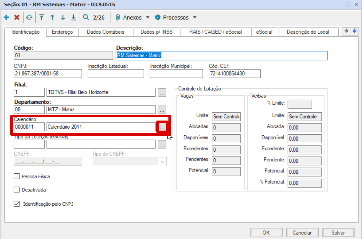Click the TOTVS - Filial Belo Horizonte field
Screen dimensions: 362x239
[x=101, y=92]
